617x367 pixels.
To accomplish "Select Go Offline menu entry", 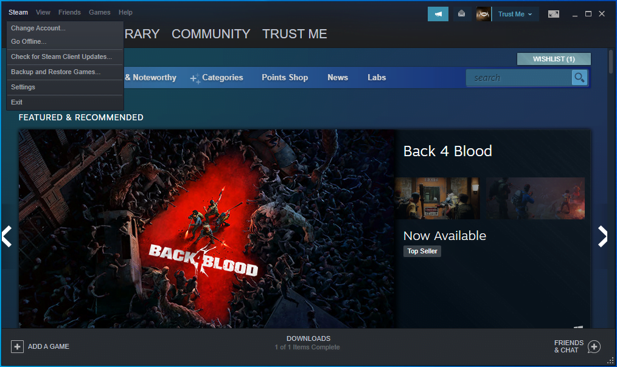I will 65,41.
